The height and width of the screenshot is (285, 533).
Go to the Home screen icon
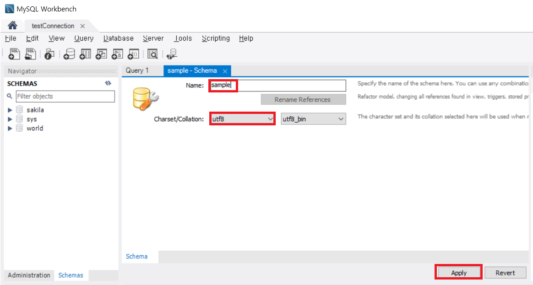point(12,26)
